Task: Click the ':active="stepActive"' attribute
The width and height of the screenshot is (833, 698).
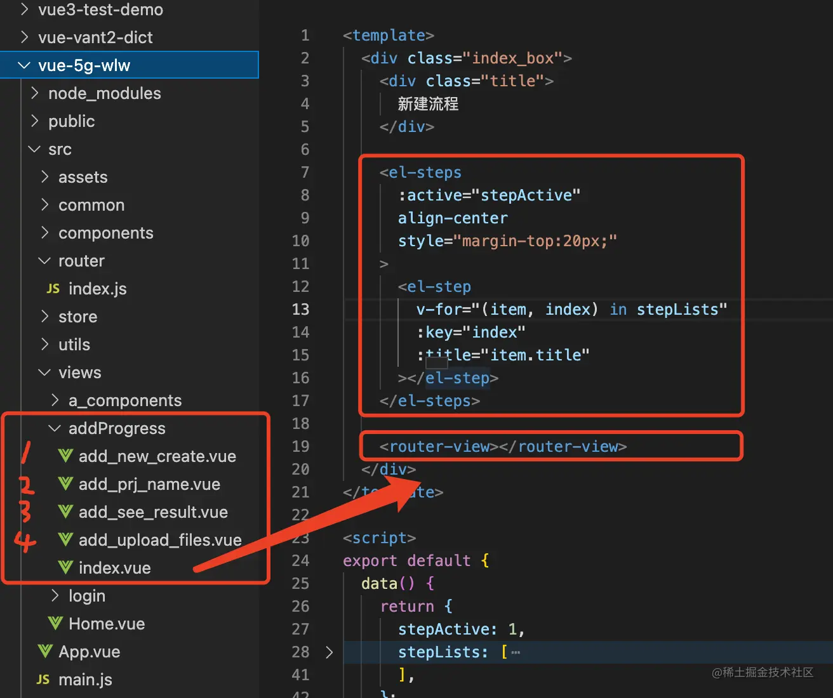Action: [x=489, y=195]
